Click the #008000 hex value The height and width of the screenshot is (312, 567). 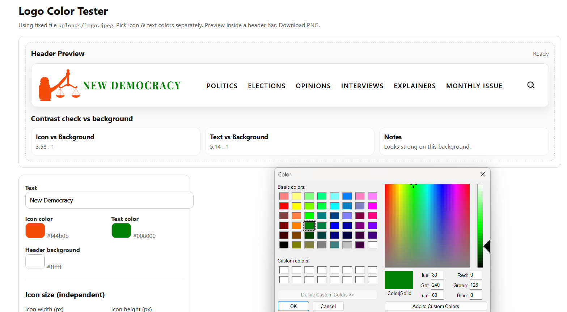tap(144, 236)
